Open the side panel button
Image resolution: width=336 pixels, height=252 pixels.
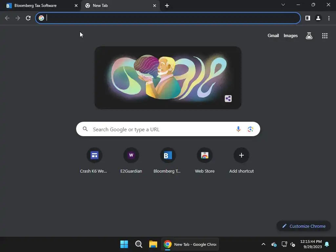click(308, 18)
